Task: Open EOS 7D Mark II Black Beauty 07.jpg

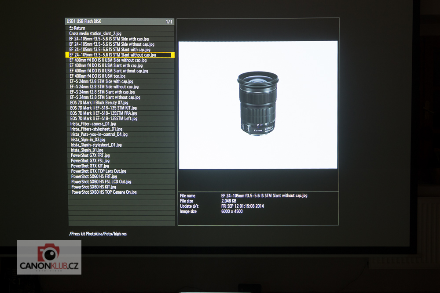Action: click(102, 102)
